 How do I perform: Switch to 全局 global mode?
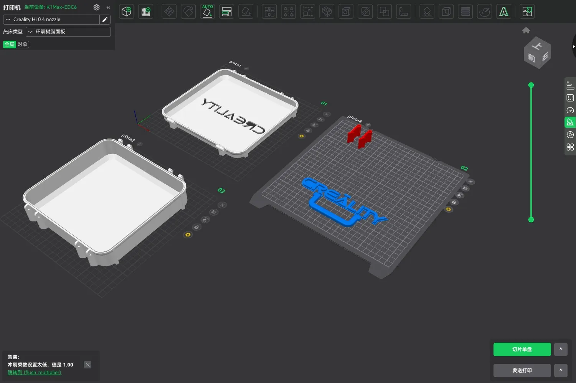point(10,44)
